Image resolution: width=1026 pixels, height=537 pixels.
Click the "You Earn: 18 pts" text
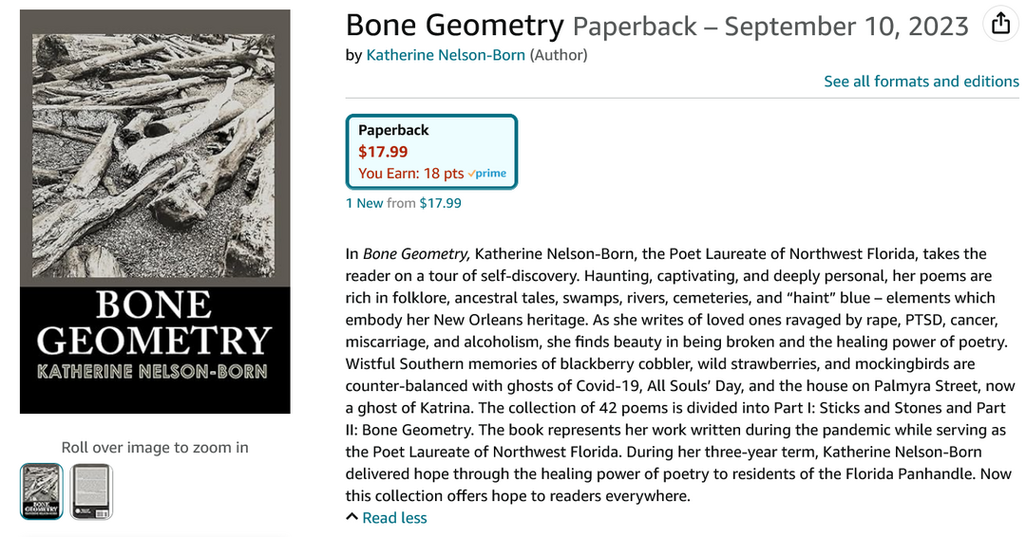click(410, 174)
